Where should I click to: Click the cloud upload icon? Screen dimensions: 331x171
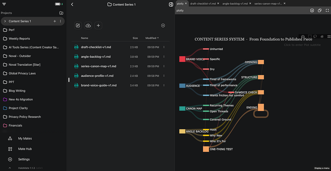(88, 25)
